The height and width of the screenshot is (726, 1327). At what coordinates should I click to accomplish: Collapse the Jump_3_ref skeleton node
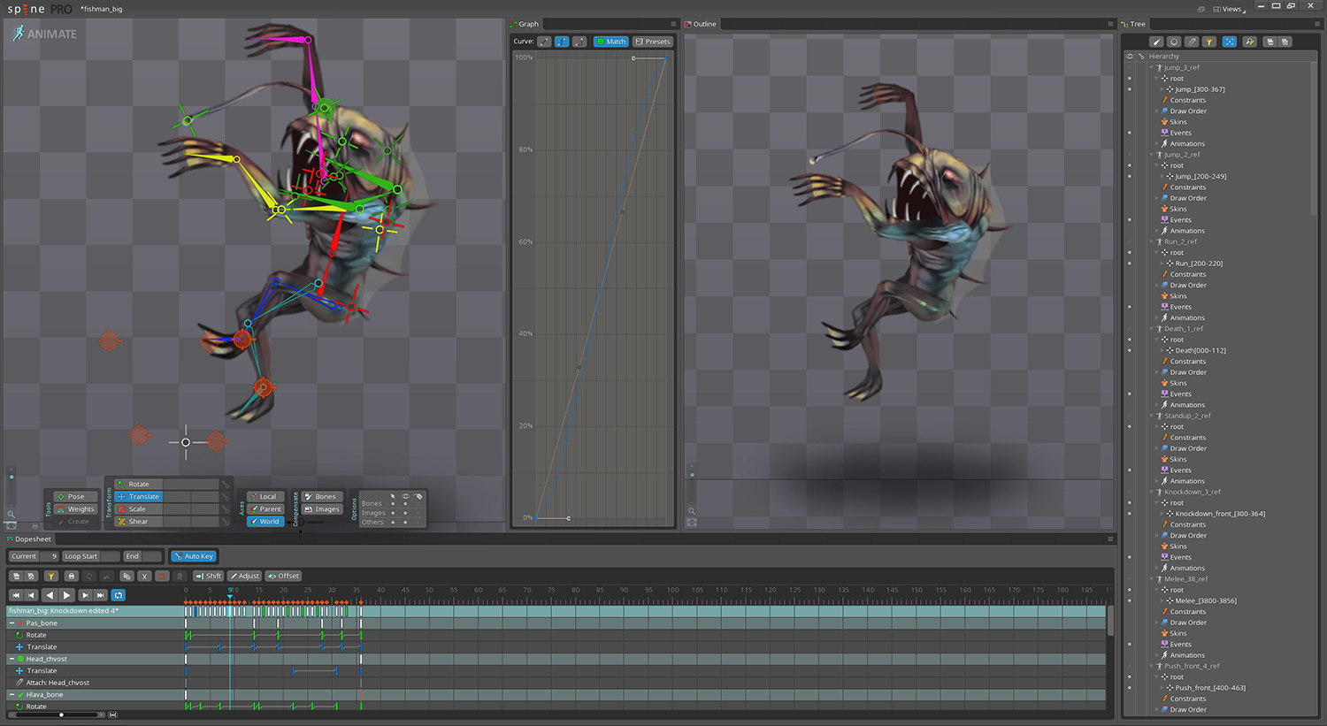pyautogui.click(x=1152, y=67)
